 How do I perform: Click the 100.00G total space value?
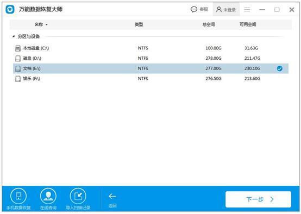click(214, 48)
